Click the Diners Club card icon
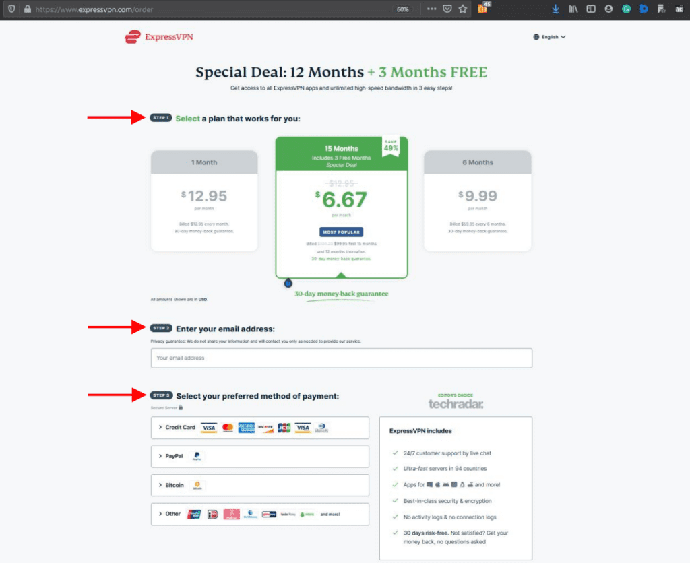The height and width of the screenshot is (563, 690). 321,428
